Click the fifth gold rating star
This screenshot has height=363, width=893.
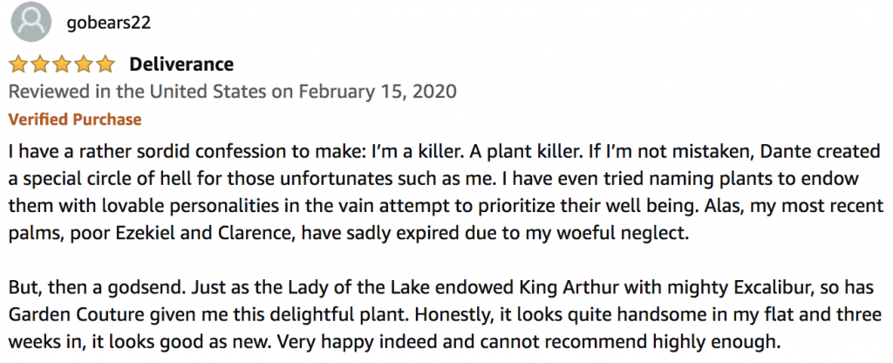106,65
